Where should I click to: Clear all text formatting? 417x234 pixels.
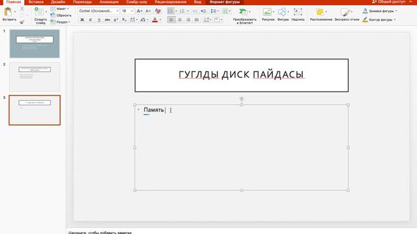coord(158,11)
